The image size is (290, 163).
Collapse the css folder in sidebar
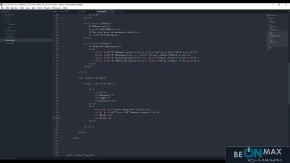point(8,21)
